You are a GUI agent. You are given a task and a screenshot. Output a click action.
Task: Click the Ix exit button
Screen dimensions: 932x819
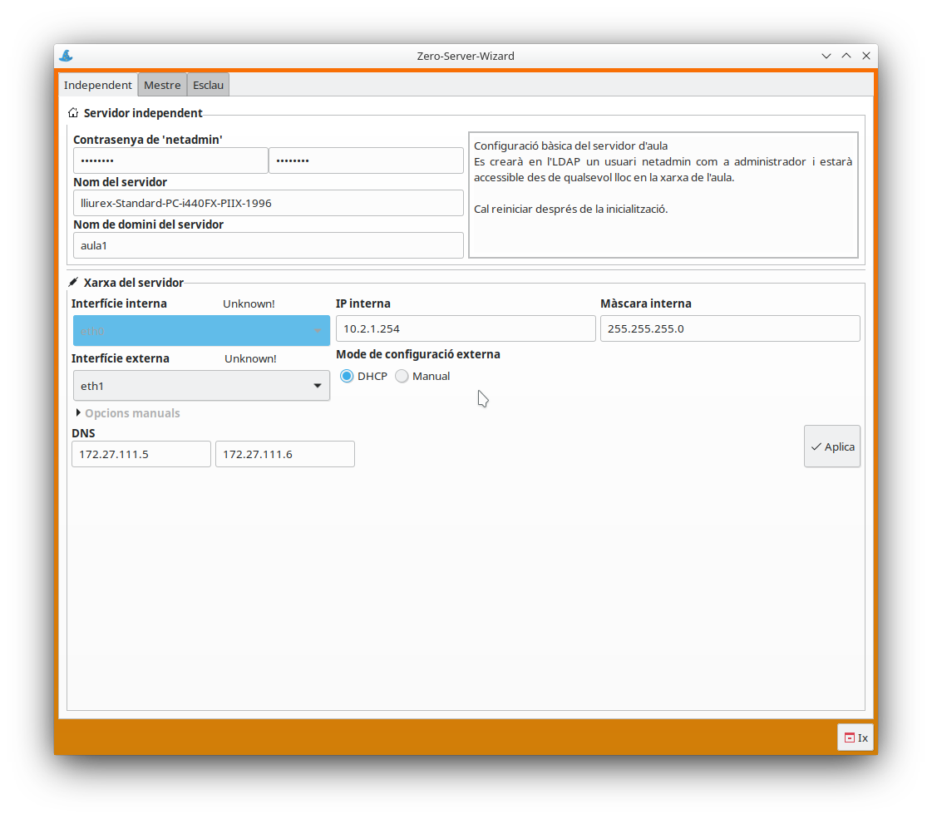tap(856, 738)
